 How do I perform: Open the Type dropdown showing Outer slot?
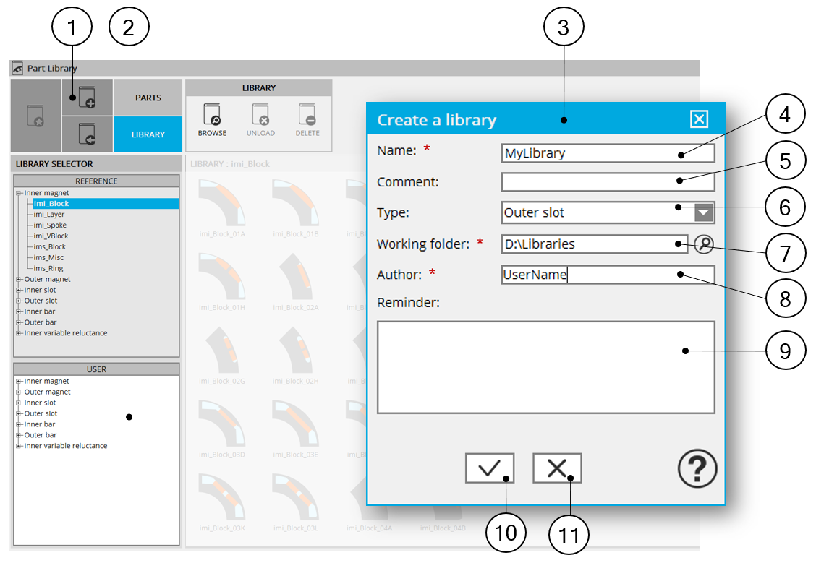pyautogui.click(x=703, y=212)
